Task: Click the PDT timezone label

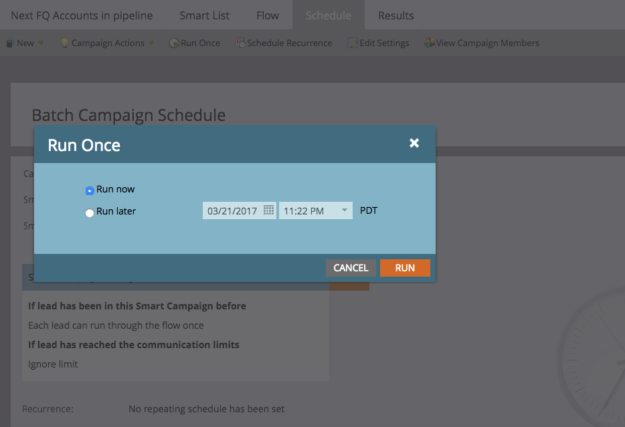Action: point(368,210)
